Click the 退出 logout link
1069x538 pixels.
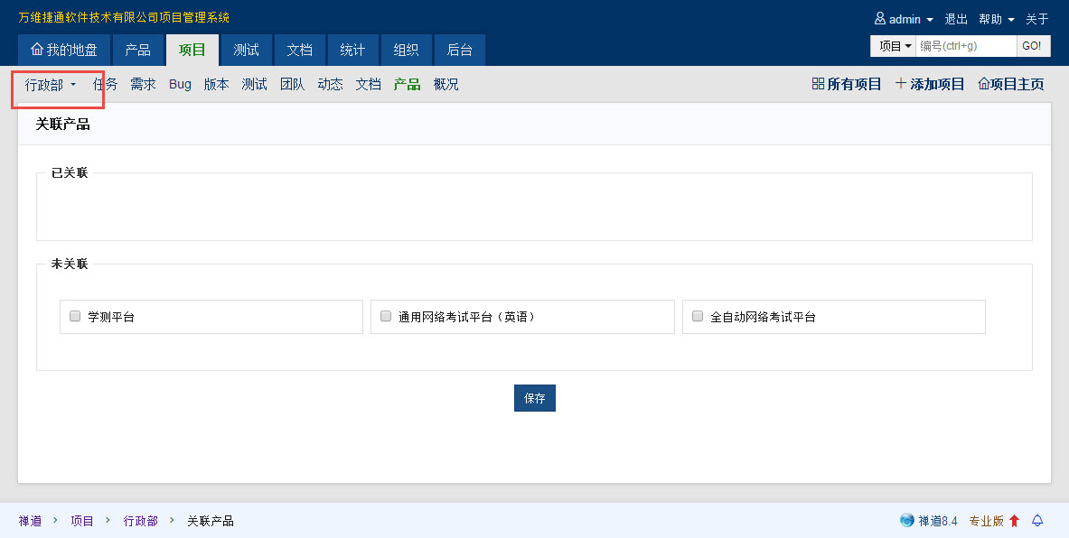(x=956, y=19)
